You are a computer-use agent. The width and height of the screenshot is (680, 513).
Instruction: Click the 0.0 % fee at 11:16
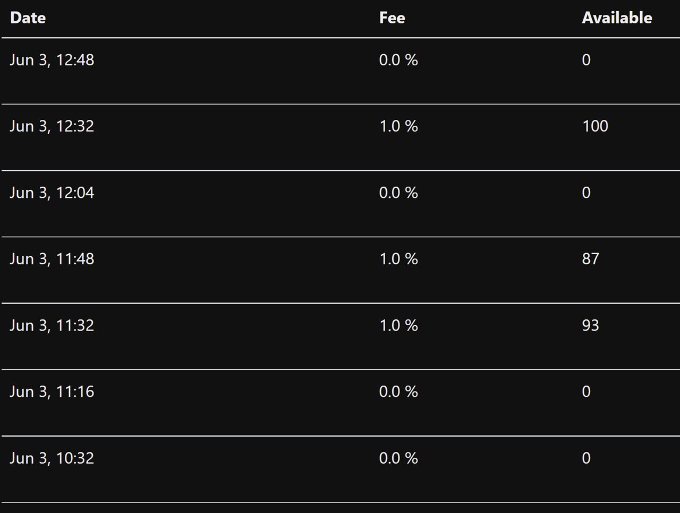click(x=398, y=392)
